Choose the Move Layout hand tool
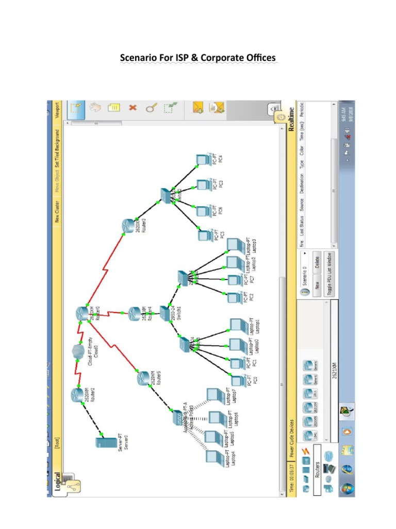The height and width of the screenshot is (529, 396). (95, 107)
